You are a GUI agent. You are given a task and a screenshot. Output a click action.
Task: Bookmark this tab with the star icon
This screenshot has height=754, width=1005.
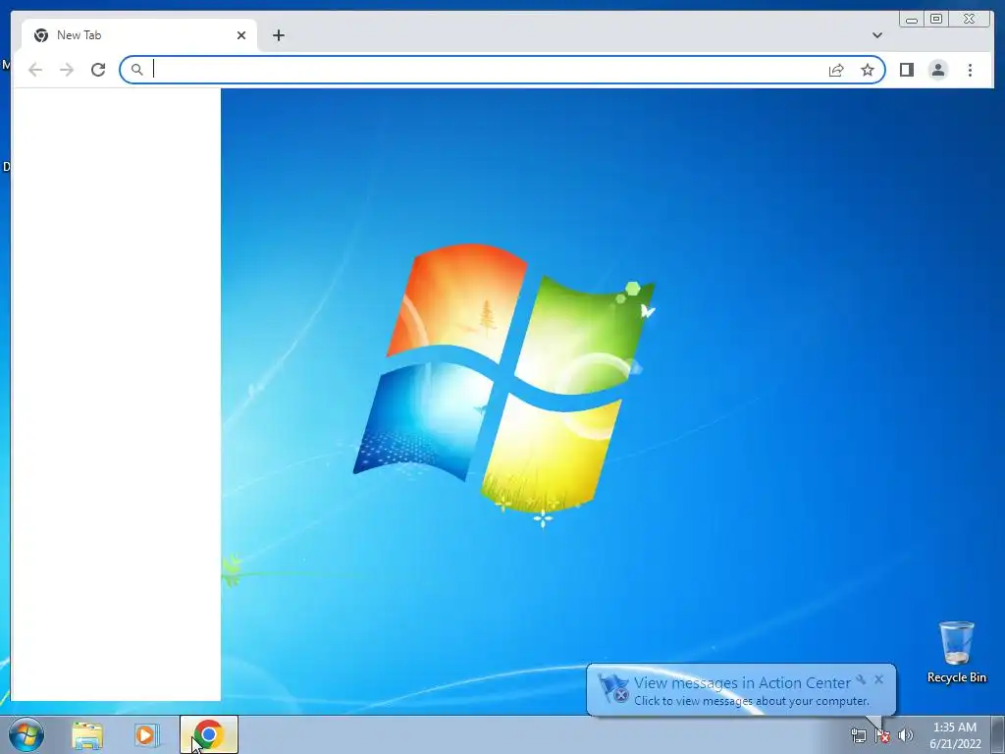(x=868, y=70)
